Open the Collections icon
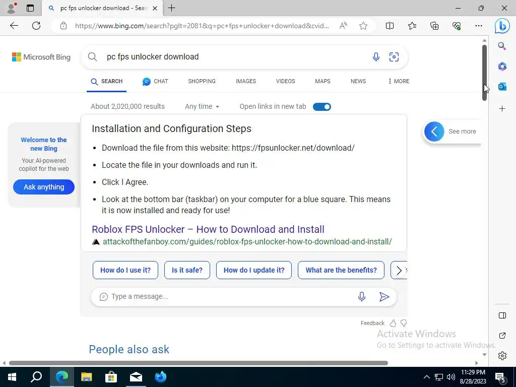The height and width of the screenshot is (387, 516). click(434, 26)
